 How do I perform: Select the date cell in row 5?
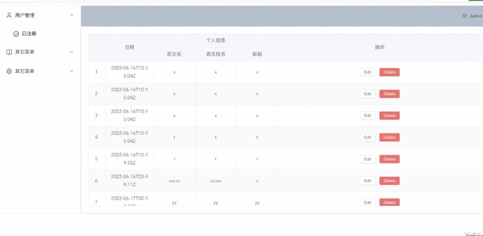(x=129, y=159)
